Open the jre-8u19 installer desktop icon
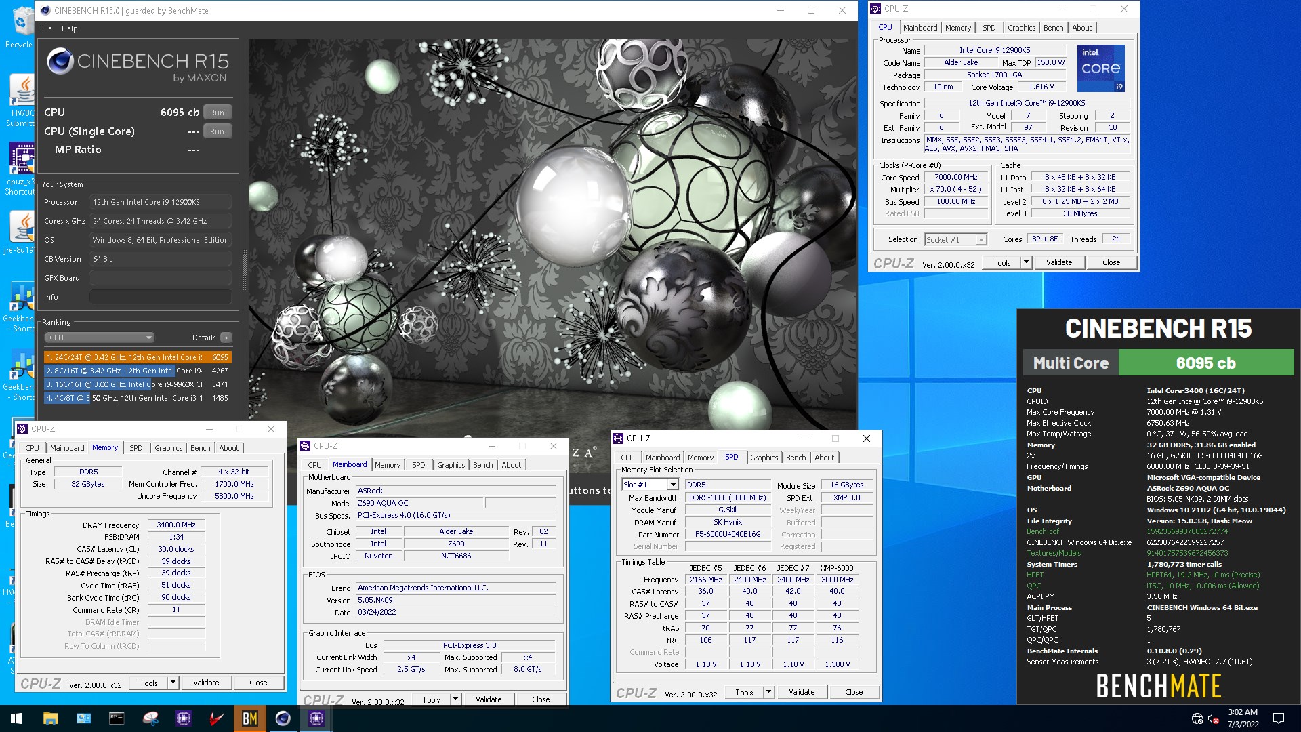The width and height of the screenshot is (1301, 732). coord(20,234)
